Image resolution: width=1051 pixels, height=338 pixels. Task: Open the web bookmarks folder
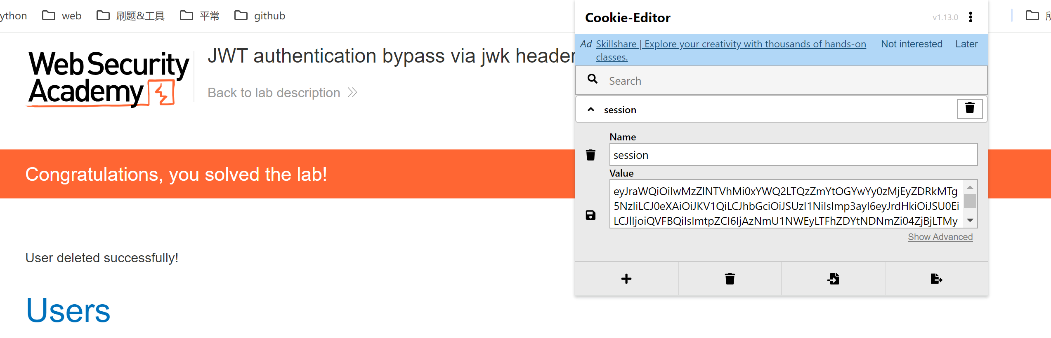[x=62, y=16]
